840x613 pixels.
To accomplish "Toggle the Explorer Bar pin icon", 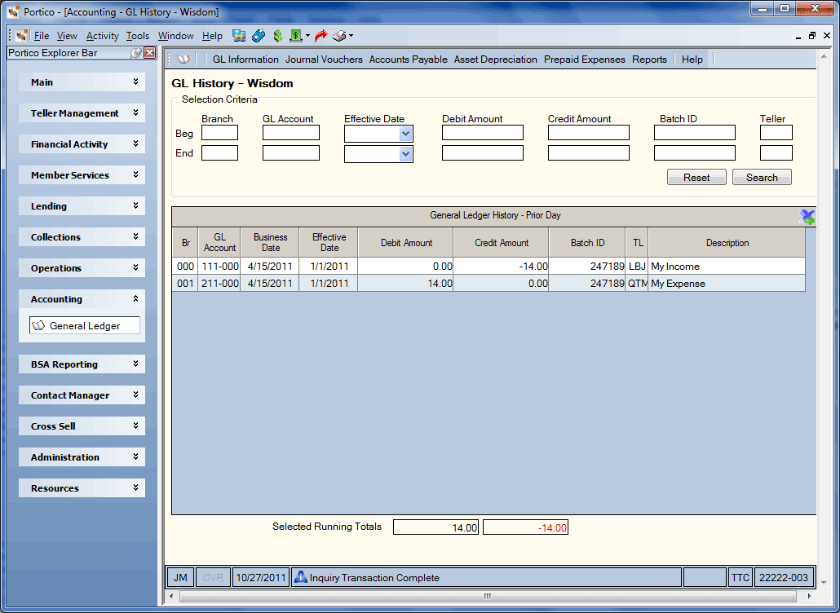I will tap(136, 52).
